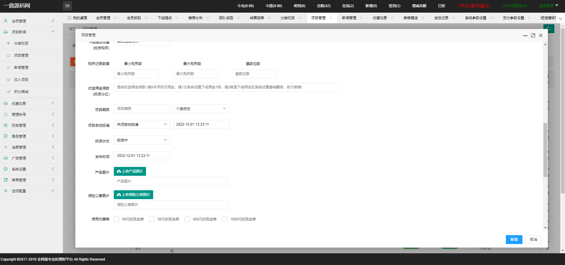This screenshot has height=265, width=565.
Task: Close the 项目管理 tab with its X icon
Action: pyautogui.click(x=331, y=18)
